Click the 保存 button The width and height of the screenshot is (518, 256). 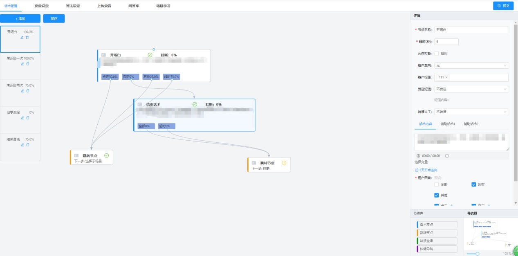coord(54,19)
